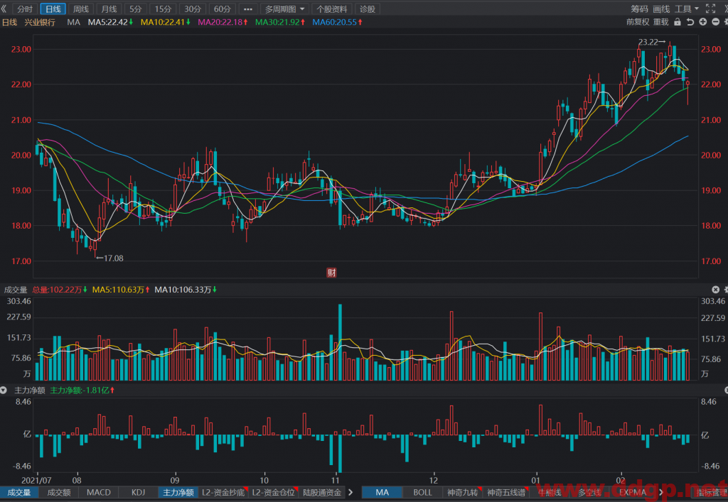This screenshot has height=502, width=728.
Task: Click the unlock padlock icon
Action: coord(678,22)
